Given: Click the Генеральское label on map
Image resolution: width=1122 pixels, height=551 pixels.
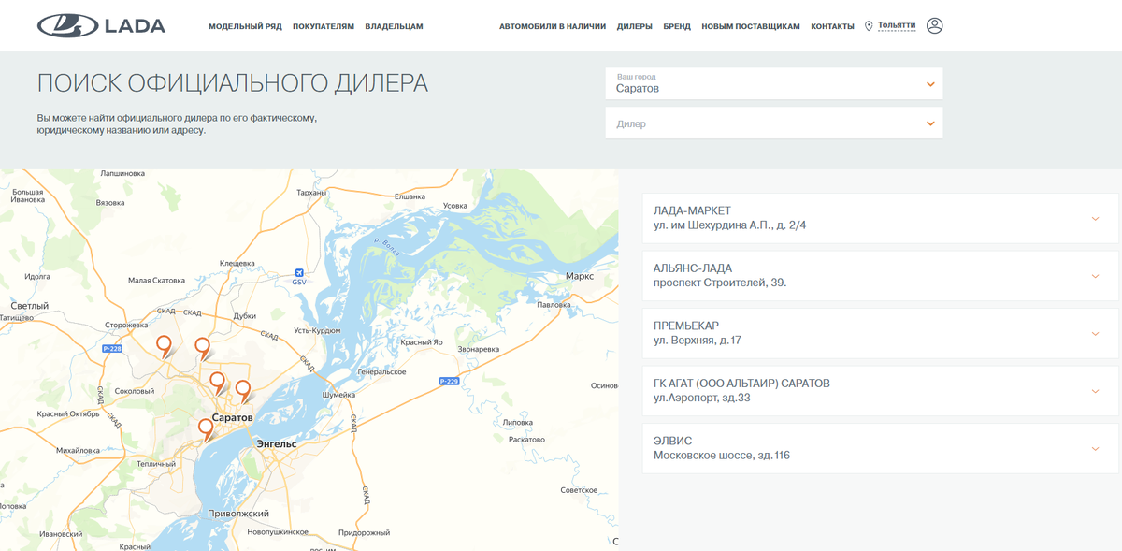Looking at the screenshot, I should pyautogui.click(x=381, y=371).
